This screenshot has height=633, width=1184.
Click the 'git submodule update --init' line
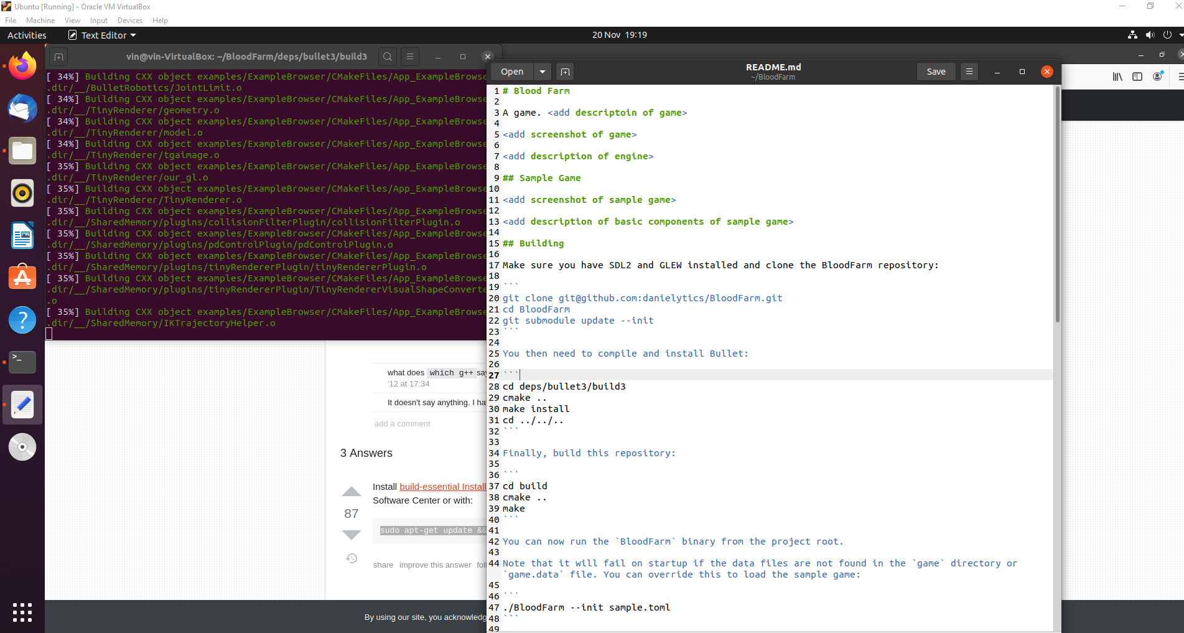[578, 321]
